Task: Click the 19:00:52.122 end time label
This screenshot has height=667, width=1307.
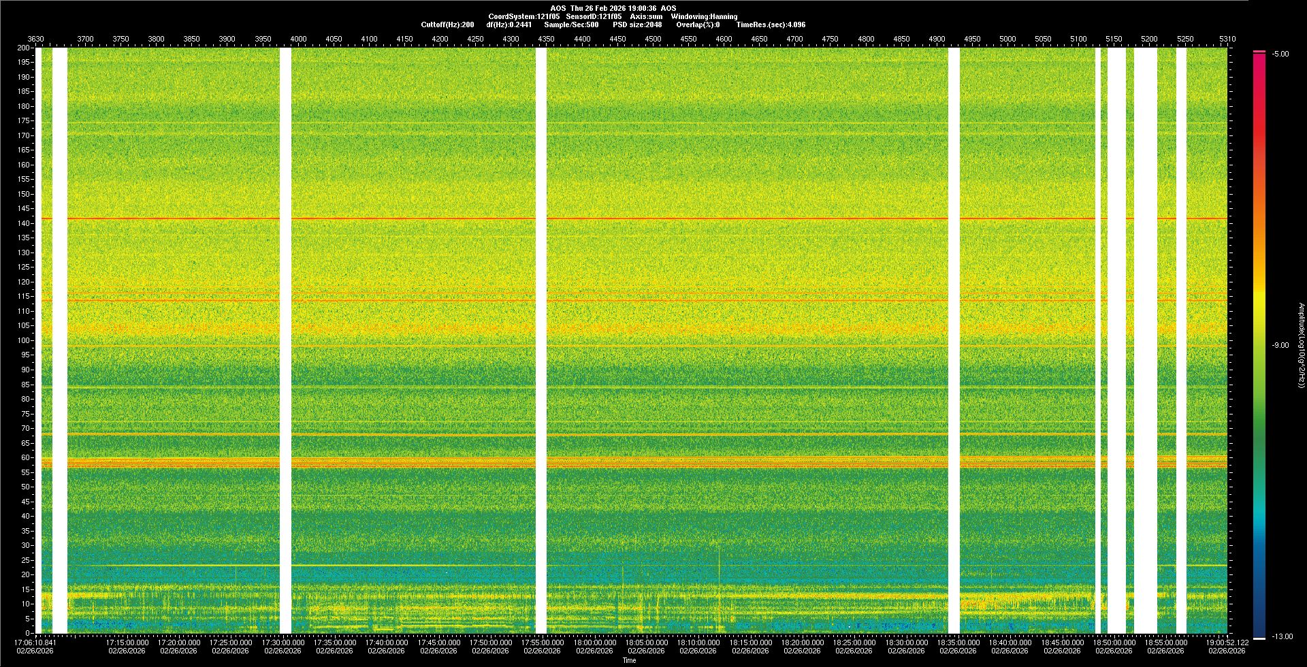Action: coord(1227,642)
